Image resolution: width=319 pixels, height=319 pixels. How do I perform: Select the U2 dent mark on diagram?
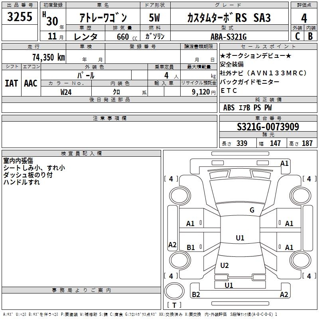point(224,266)
